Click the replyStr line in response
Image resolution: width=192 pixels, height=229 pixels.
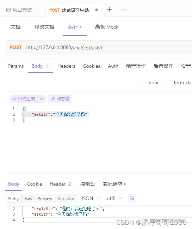68,209
